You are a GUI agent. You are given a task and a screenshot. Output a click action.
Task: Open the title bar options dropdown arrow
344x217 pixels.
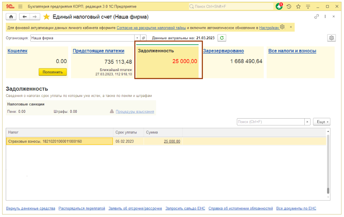(308, 6)
